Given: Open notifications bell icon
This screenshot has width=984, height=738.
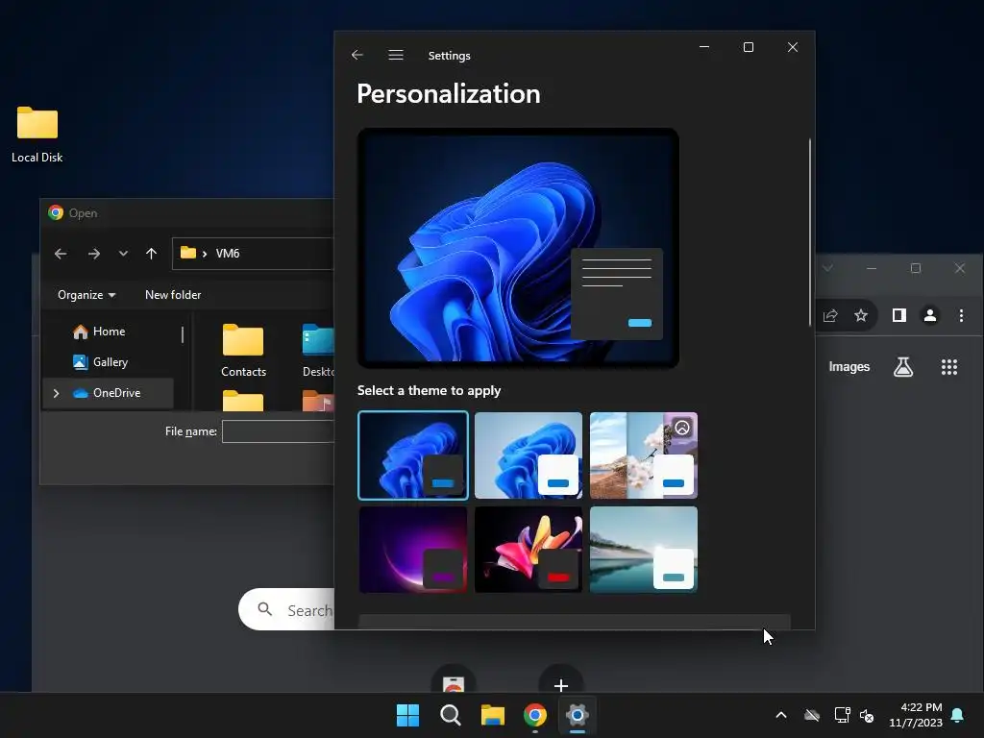Looking at the screenshot, I should click(958, 715).
